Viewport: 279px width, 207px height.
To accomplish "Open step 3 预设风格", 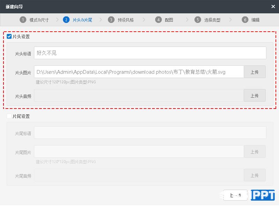I will 121,20.
